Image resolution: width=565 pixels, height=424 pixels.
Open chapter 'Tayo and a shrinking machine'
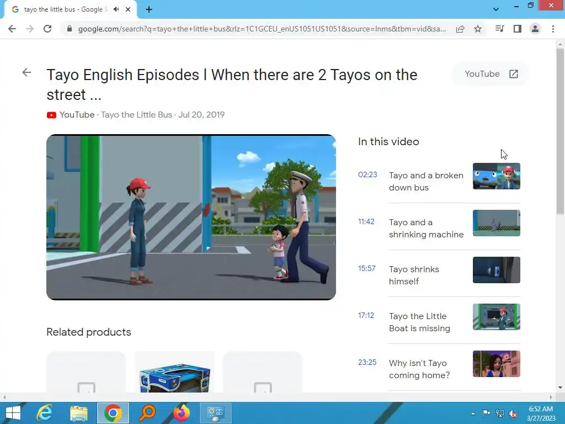point(426,228)
